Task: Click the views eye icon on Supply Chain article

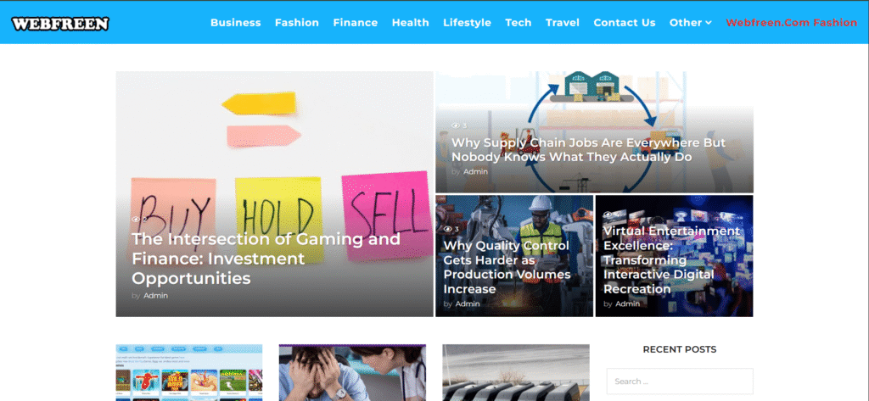Action: pyautogui.click(x=455, y=126)
